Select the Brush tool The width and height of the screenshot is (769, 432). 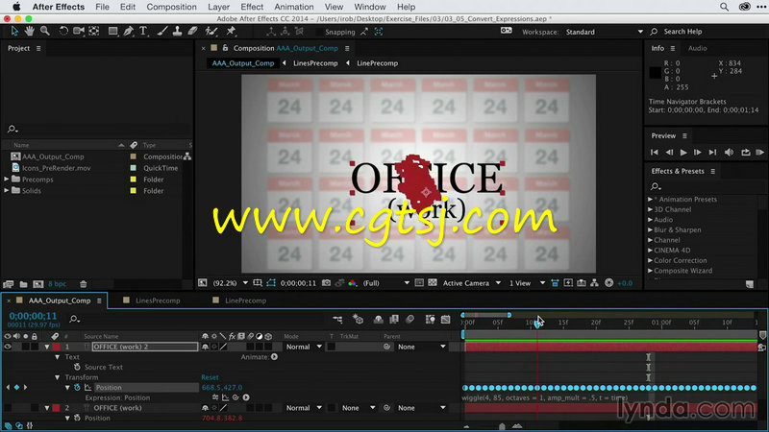point(161,32)
